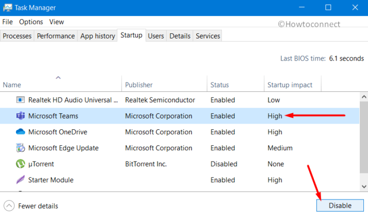Click the High impact of OneDrive
The image size is (368, 218).
click(x=275, y=132)
